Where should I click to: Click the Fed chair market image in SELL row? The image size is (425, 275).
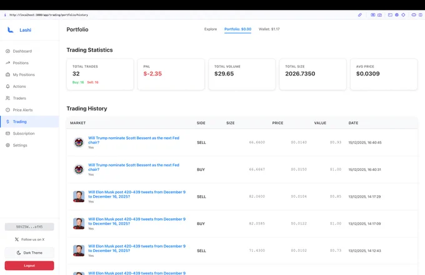point(79,142)
